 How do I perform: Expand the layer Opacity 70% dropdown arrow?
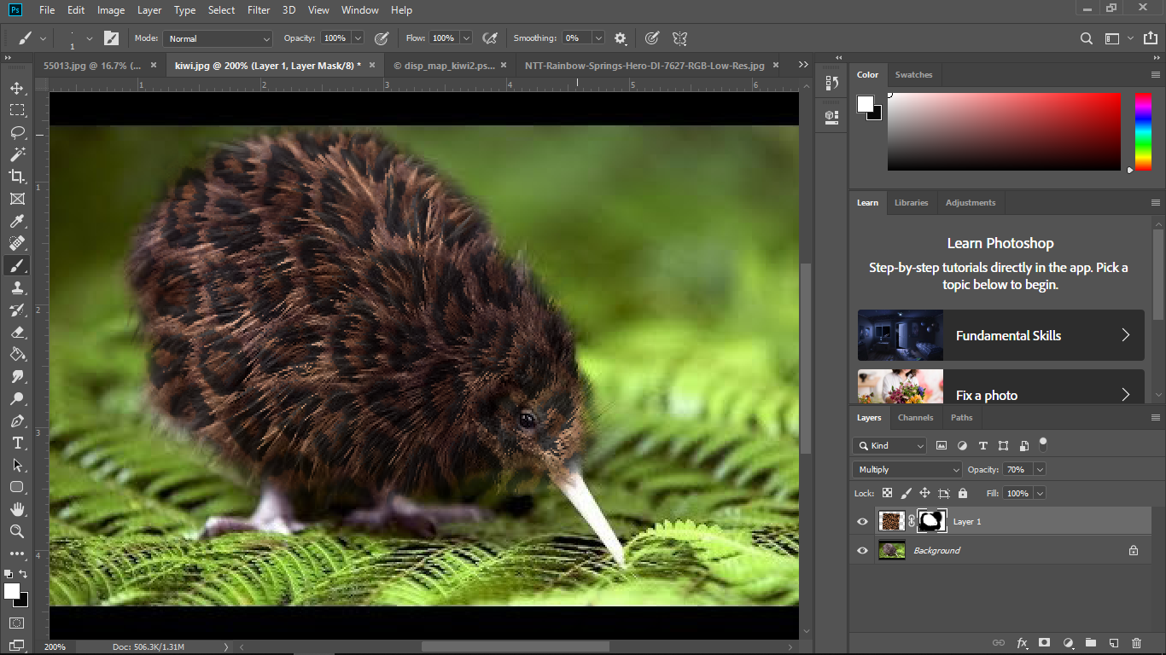1039,470
